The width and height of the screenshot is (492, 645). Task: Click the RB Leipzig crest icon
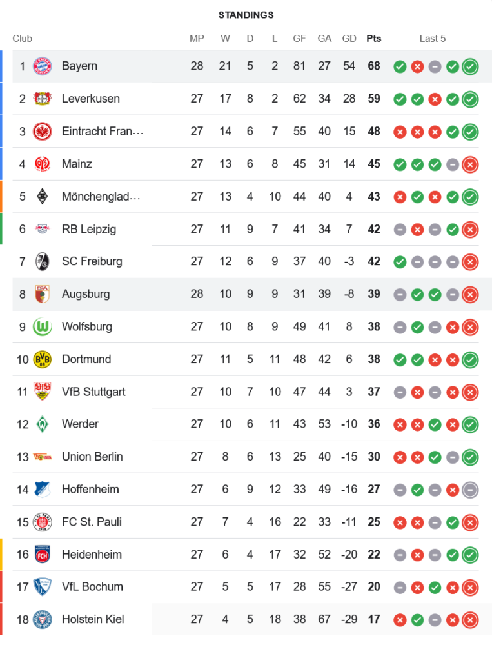point(42,229)
